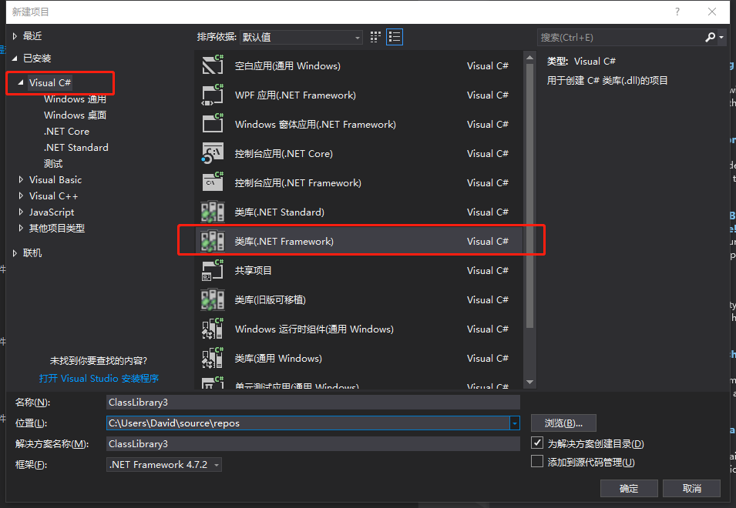Click the search magnifier icon
Viewport: 736px width, 508px height.
711,37
